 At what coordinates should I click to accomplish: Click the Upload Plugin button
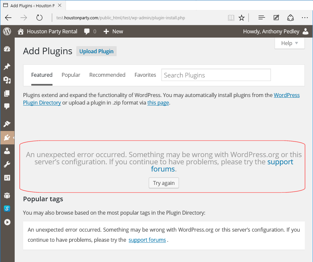[x=96, y=51]
